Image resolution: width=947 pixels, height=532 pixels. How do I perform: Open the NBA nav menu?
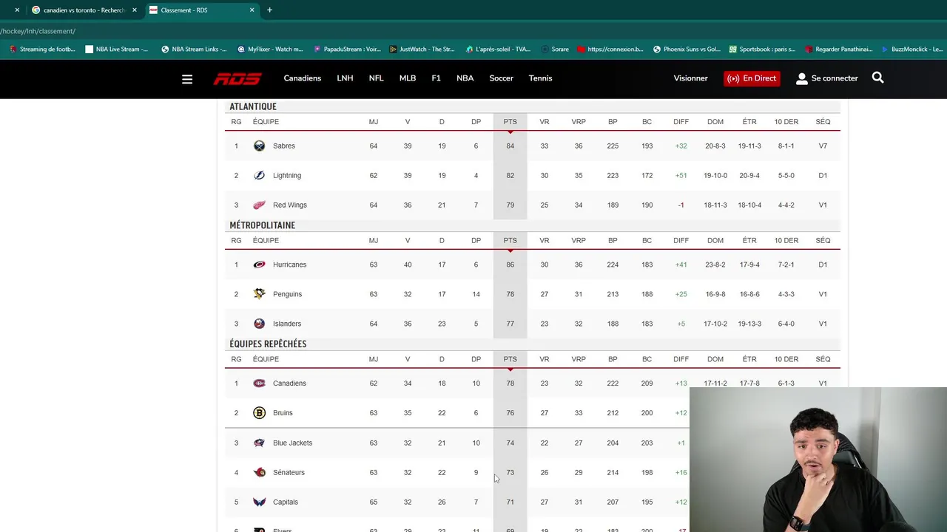[x=465, y=78]
